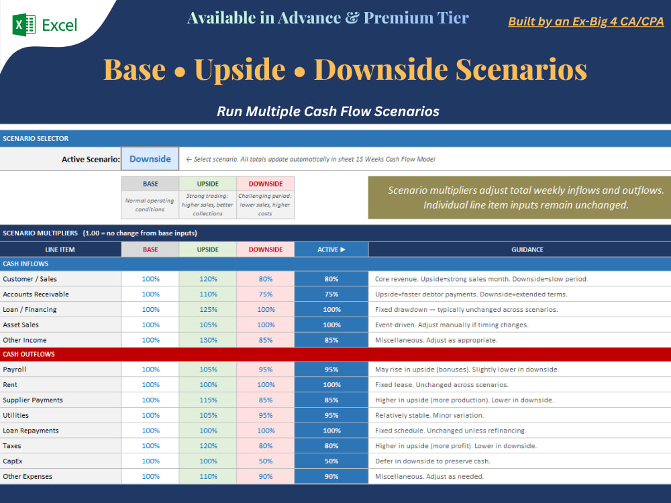Click the CASH INFLOWS section header
The height and width of the screenshot is (503, 671).
335,264
